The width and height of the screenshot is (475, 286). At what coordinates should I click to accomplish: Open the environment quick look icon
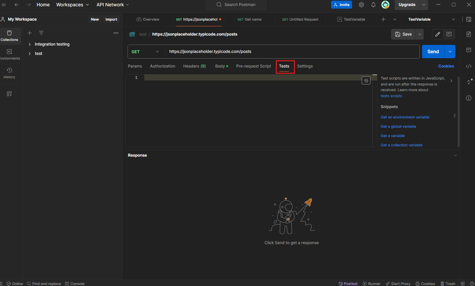point(469,19)
